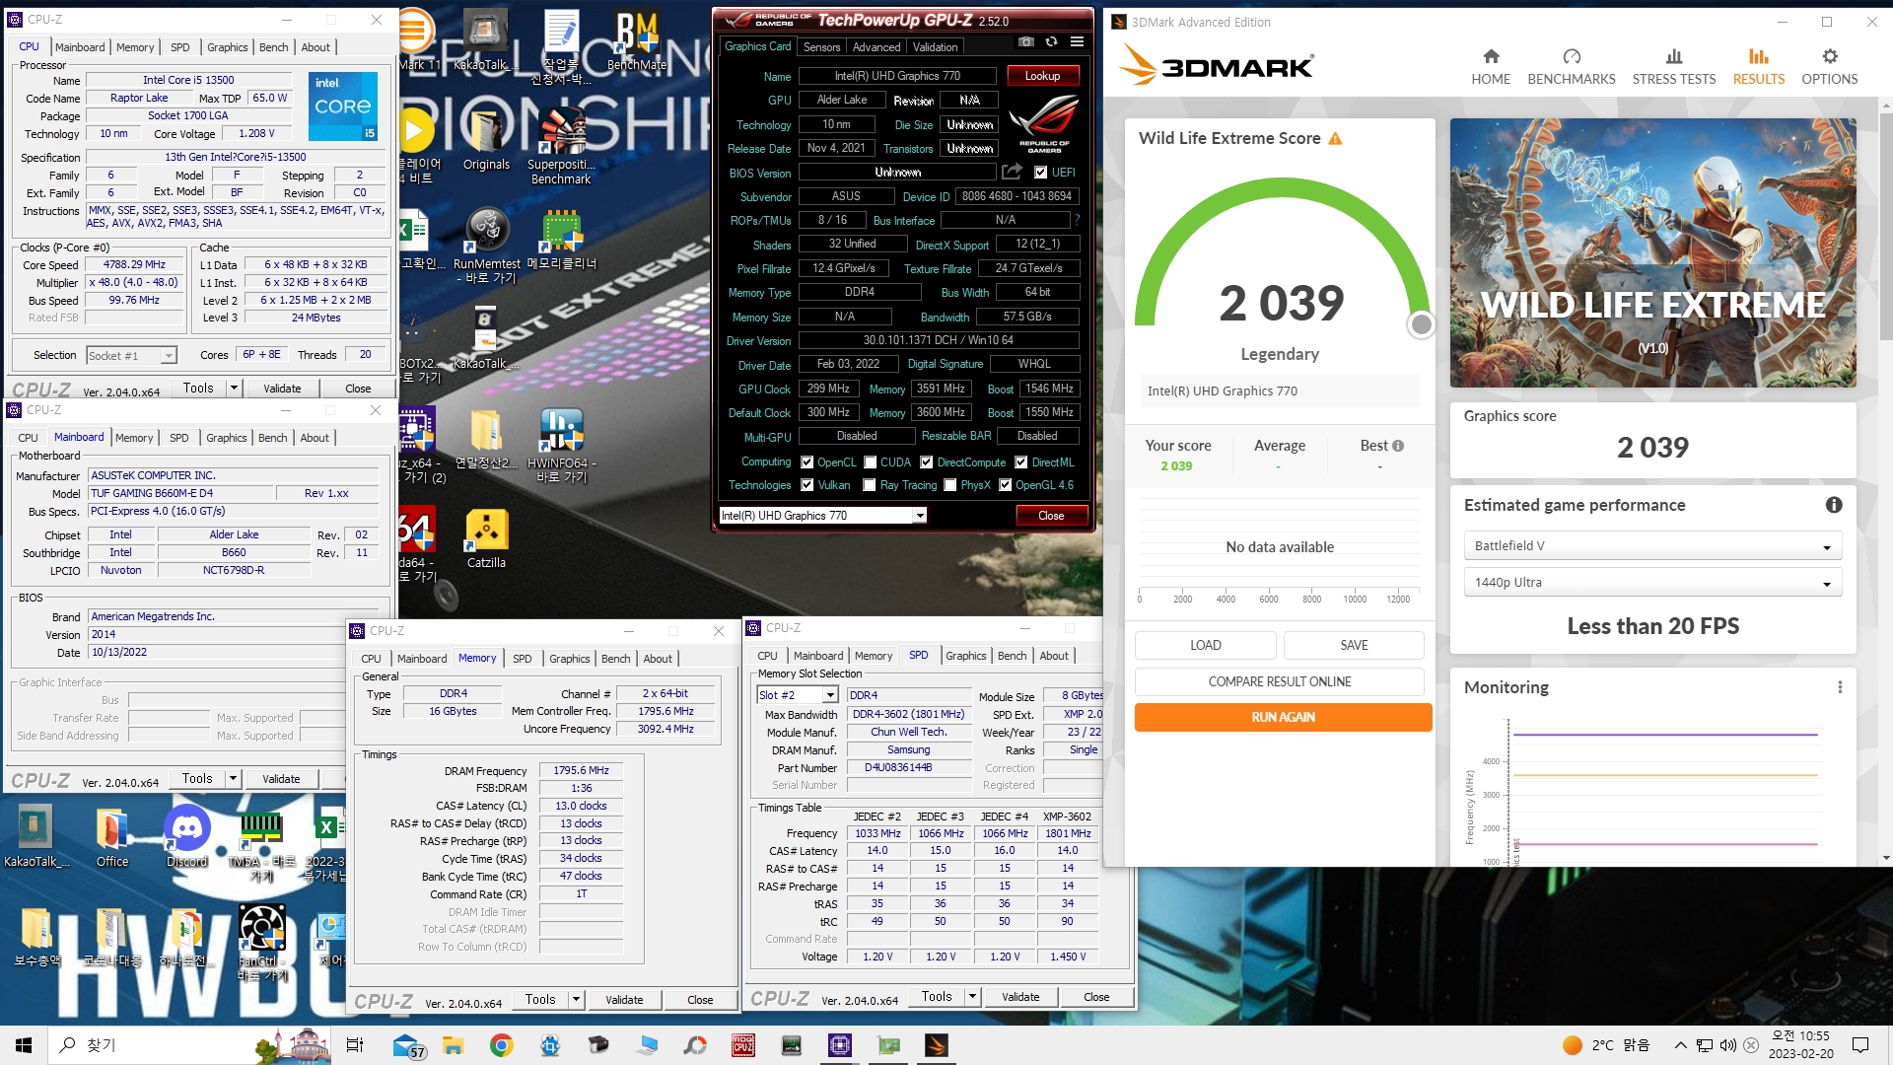Click the Estimated game performance info icon
Image resolution: width=1893 pixels, height=1065 pixels.
point(1834,505)
